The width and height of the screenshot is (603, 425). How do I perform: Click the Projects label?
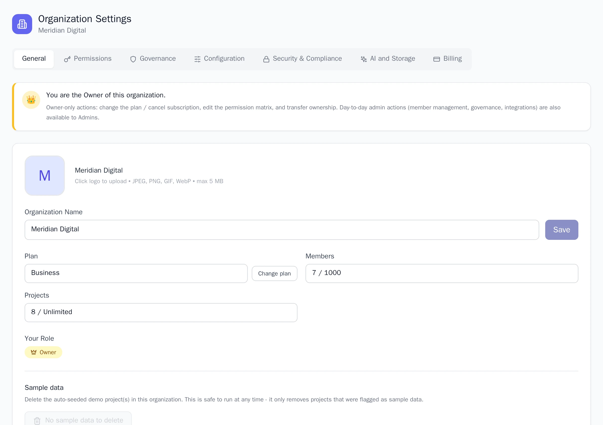tap(37, 295)
